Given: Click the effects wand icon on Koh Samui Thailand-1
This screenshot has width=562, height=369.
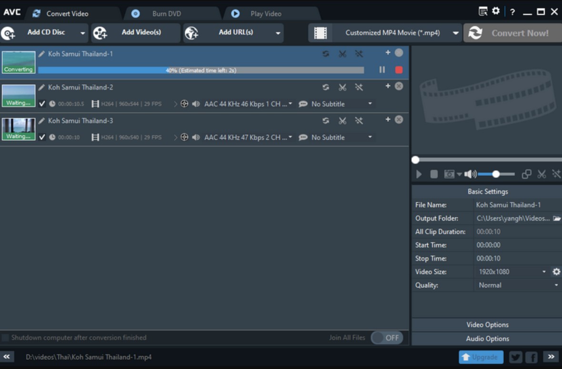Looking at the screenshot, I should click(x=359, y=54).
